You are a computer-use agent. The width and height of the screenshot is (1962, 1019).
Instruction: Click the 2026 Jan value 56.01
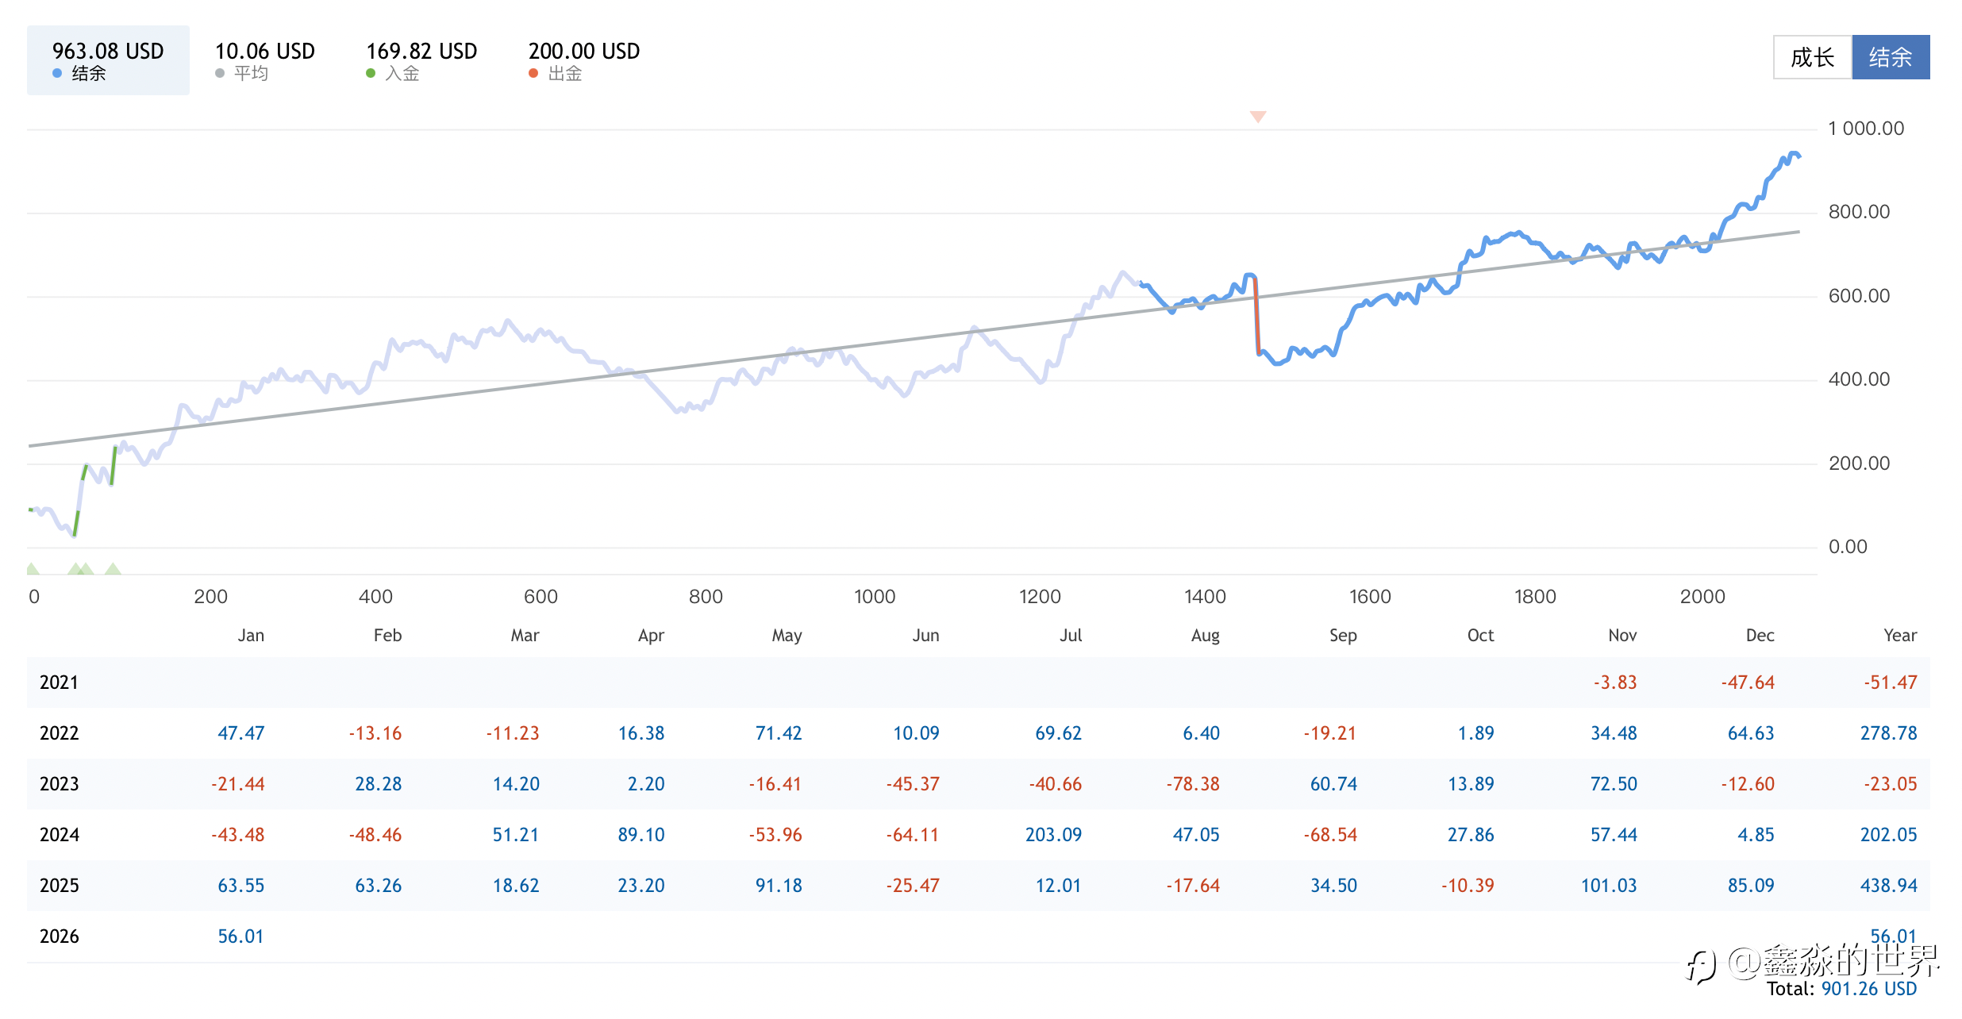pos(240,936)
